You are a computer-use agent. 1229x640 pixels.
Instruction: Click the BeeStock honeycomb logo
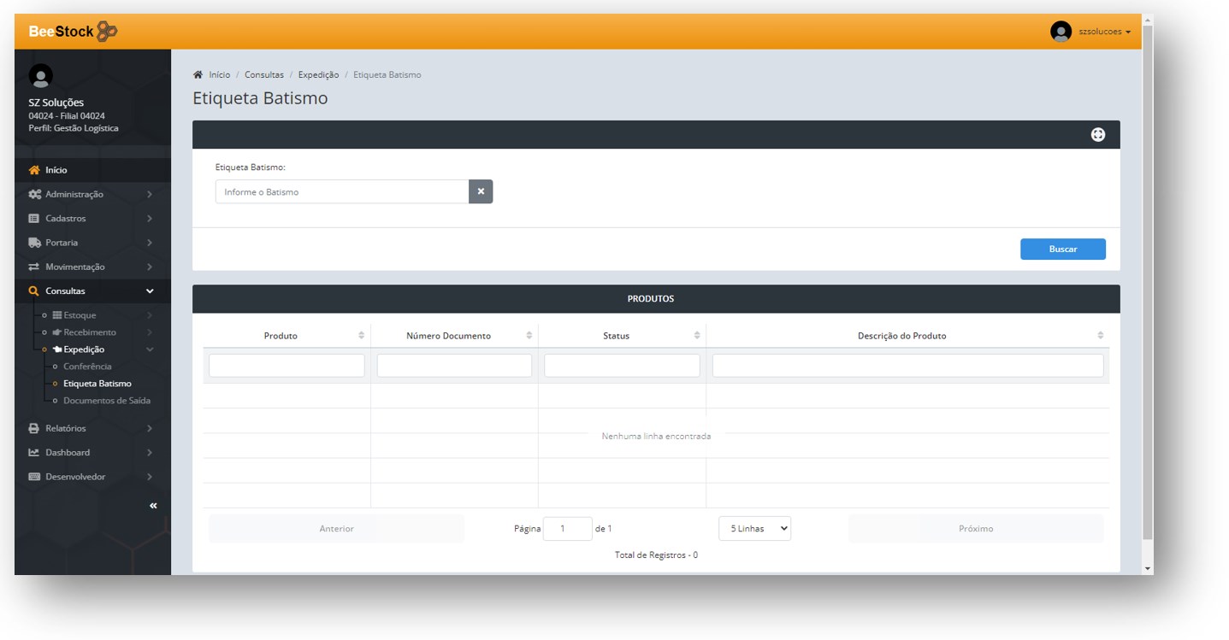coord(107,32)
